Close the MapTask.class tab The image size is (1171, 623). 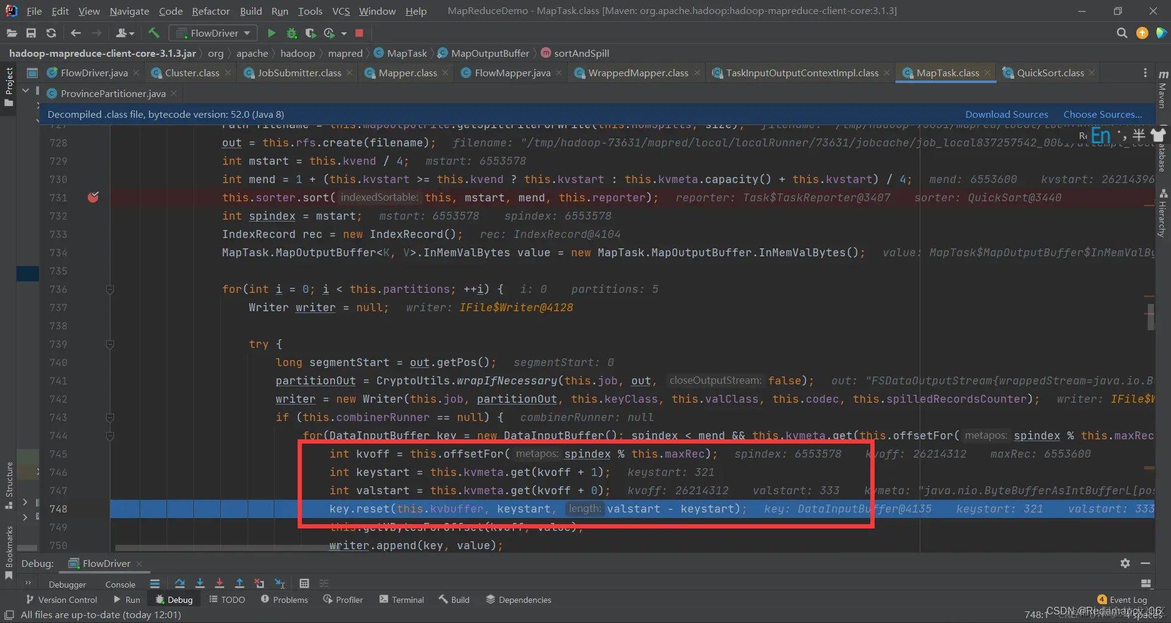click(x=987, y=73)
